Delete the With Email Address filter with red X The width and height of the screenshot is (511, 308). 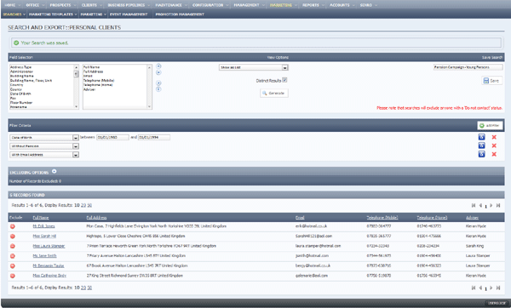494,154
